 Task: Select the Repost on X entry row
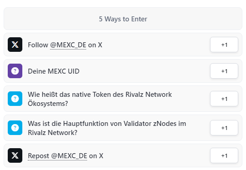coord(123,155)
